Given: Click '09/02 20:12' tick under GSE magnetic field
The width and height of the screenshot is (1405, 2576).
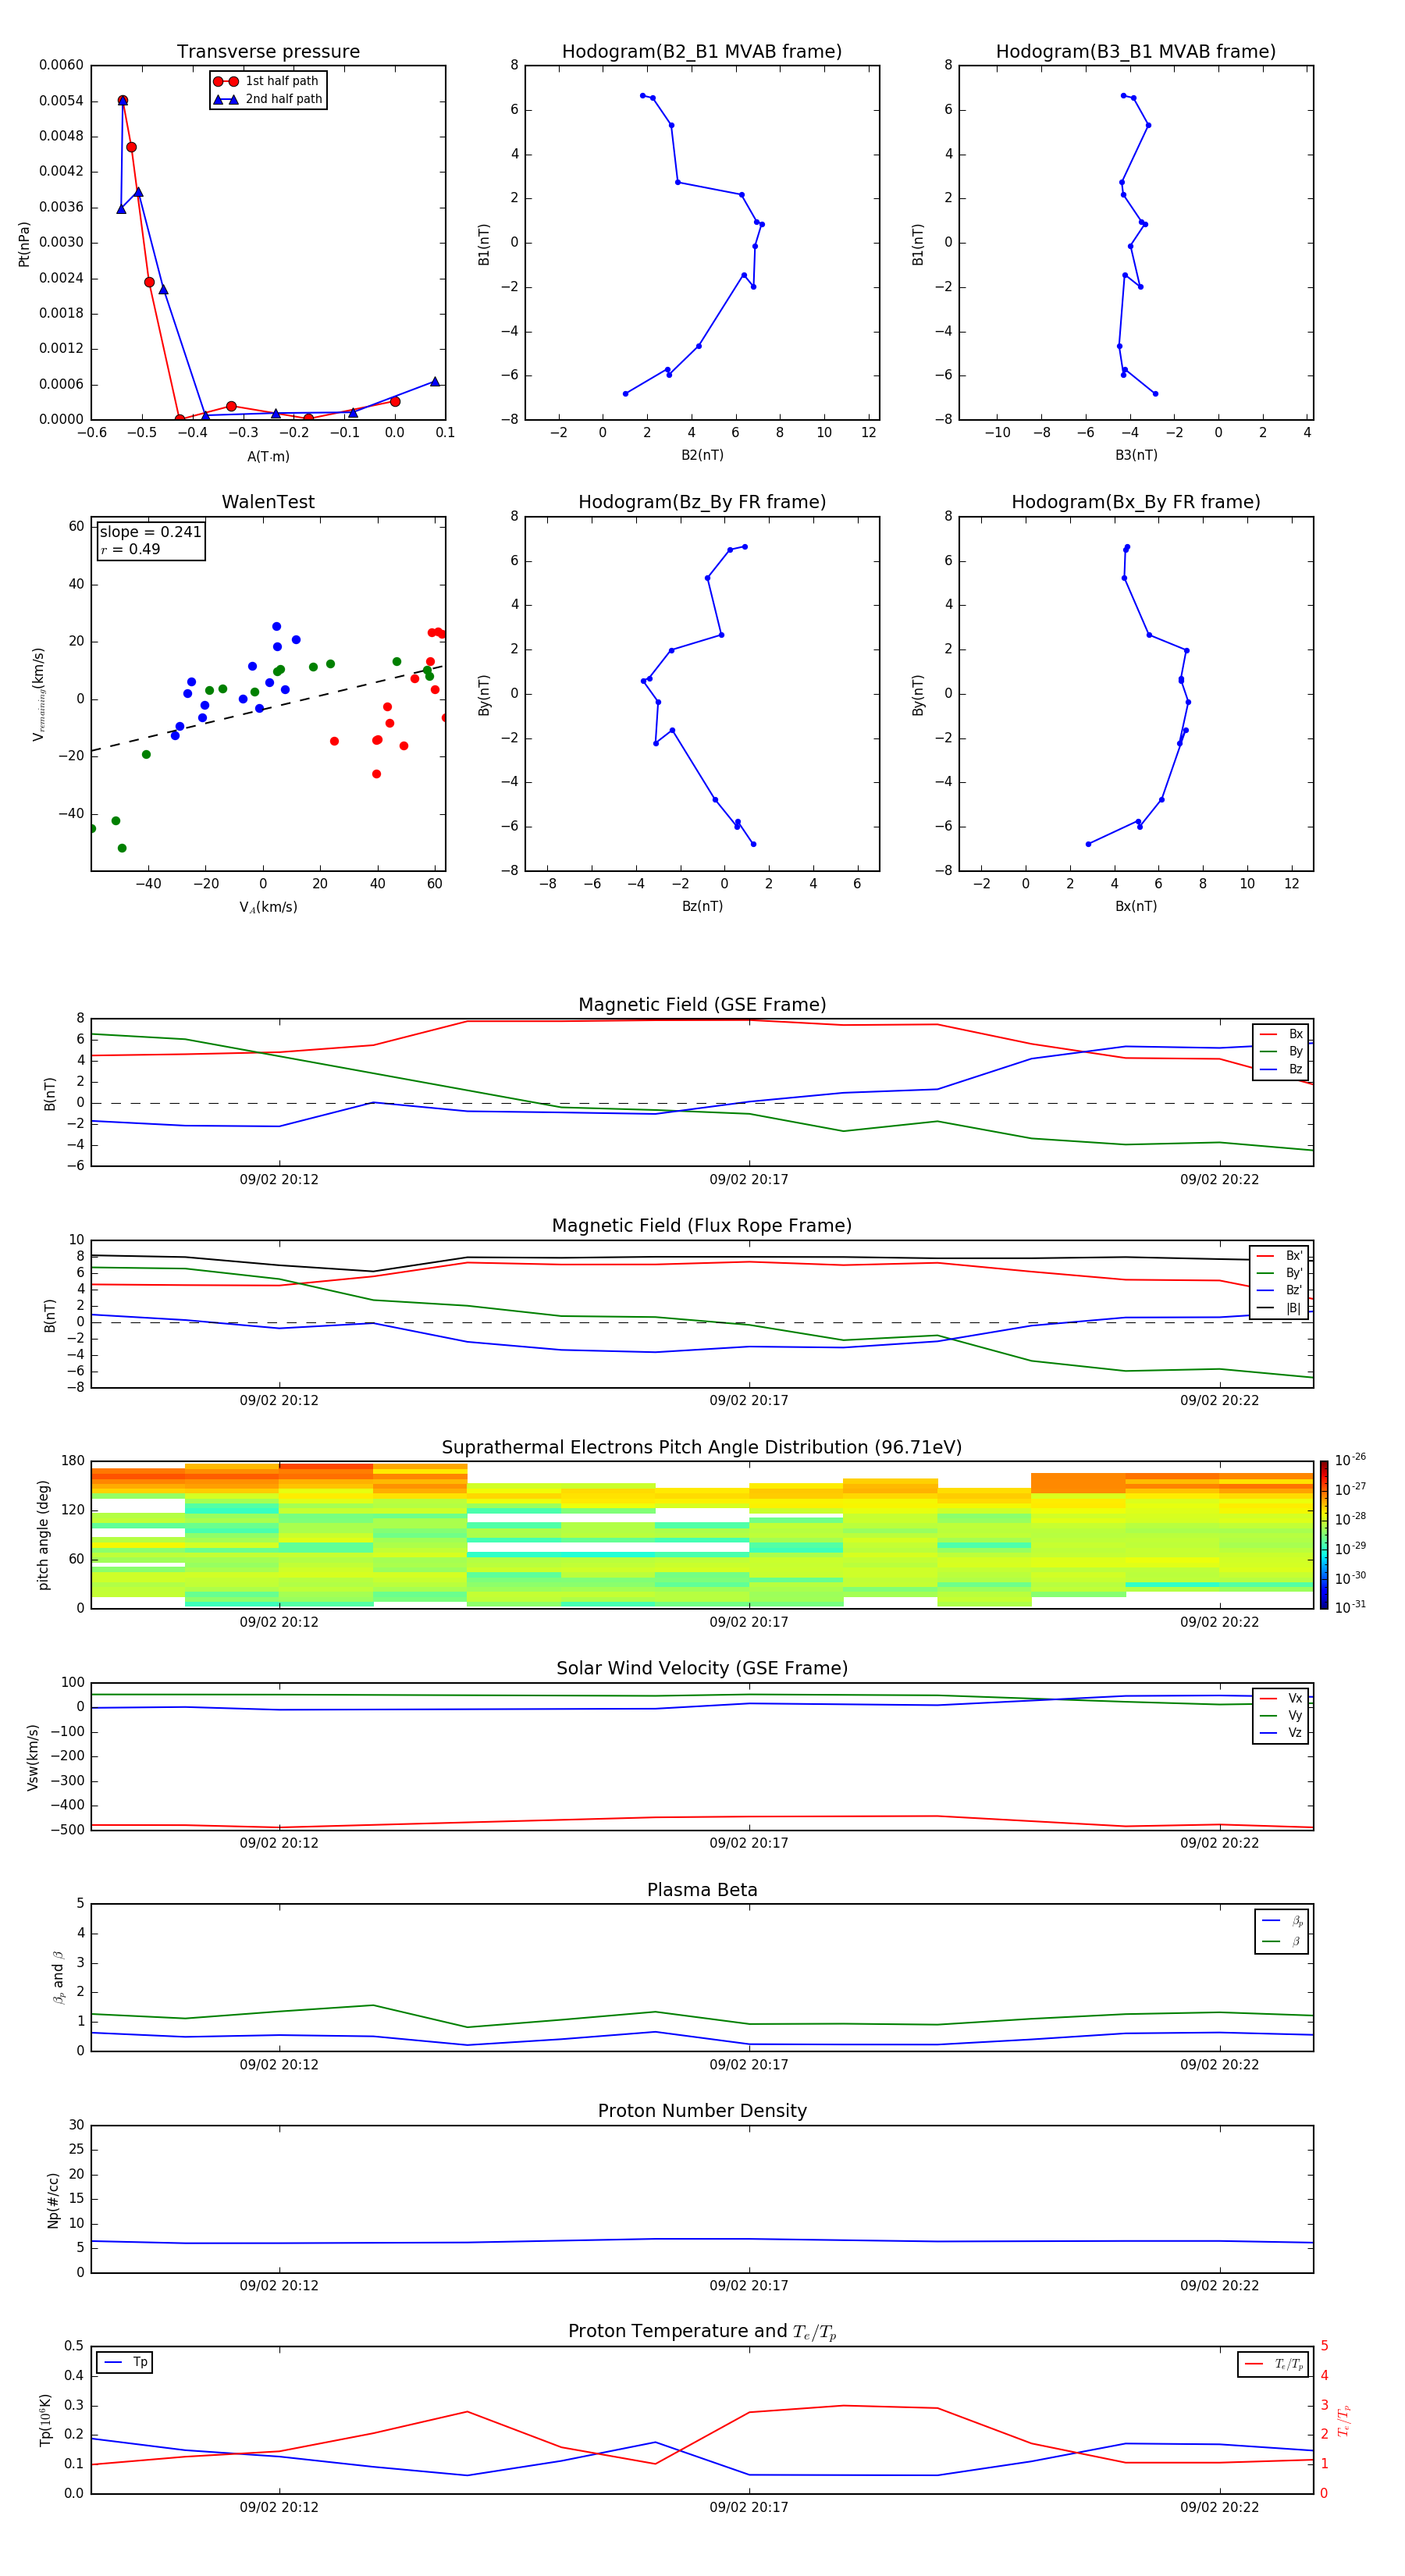Looking at the screenshot, I should (x=279, y=1180).
